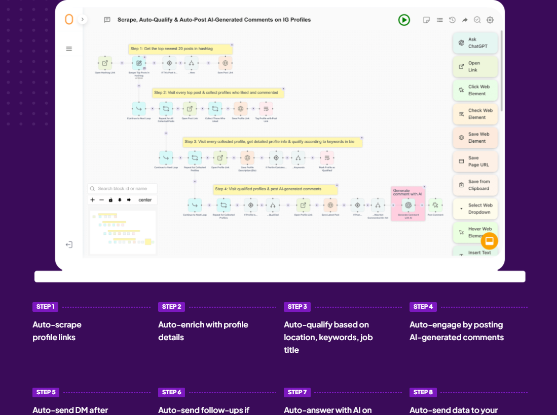Open the list view icon in top toolbar
The width and height of the screenshot is (557, 415).
tap(439, 20)
